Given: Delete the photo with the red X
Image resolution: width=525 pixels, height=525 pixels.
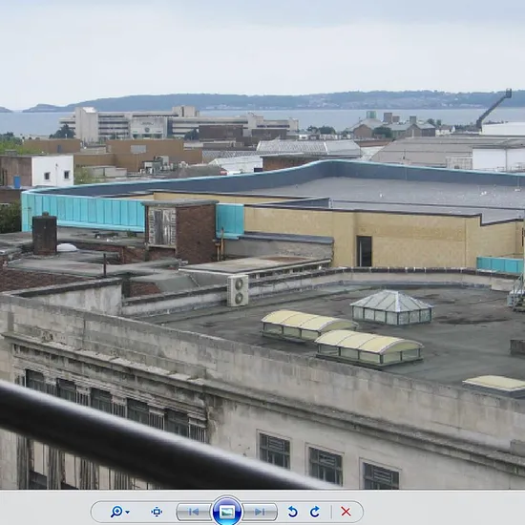Looking at the screenshot, I should [x=346, y=512].
